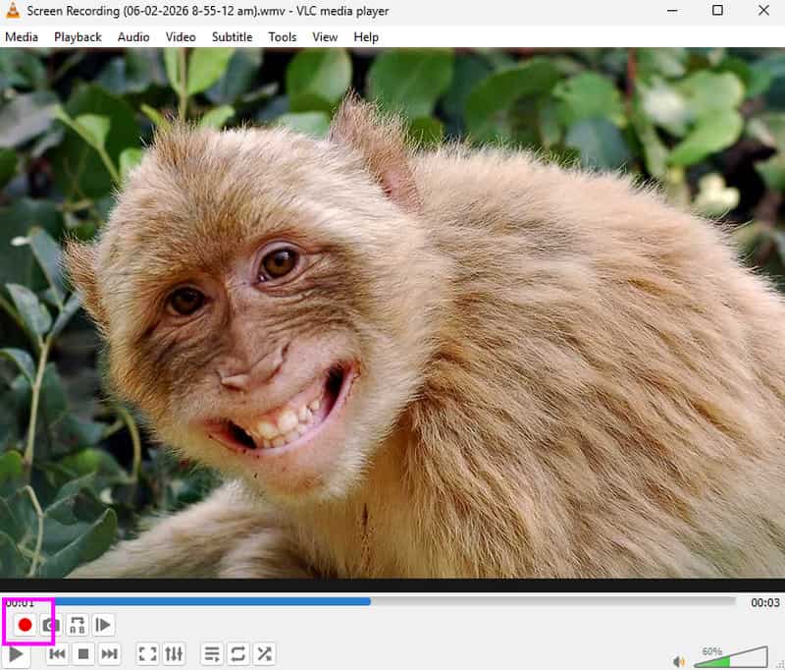The image size is (785, 670).
Task: Skip to the next media item
Action: coord(110,654)
